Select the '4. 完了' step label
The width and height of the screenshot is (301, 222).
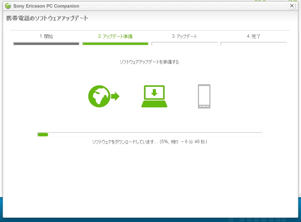coord(254,37)
